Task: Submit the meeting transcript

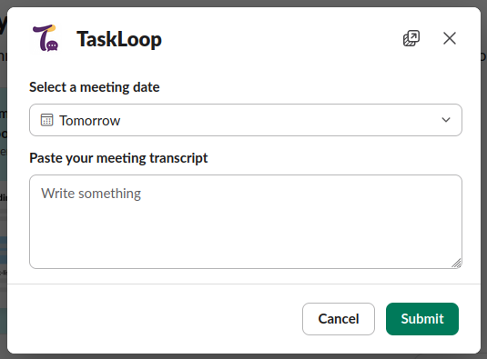Action: coord(422,319)
